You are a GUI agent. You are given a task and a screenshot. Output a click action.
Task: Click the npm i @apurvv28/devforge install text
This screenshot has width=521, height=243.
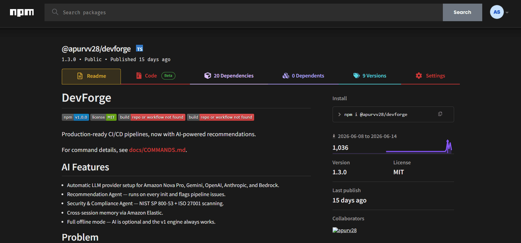[x=376, y=114]
